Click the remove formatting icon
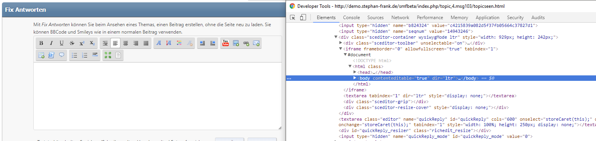The width and height of the screenshot is (596, 141). click(x=190, y=43)
